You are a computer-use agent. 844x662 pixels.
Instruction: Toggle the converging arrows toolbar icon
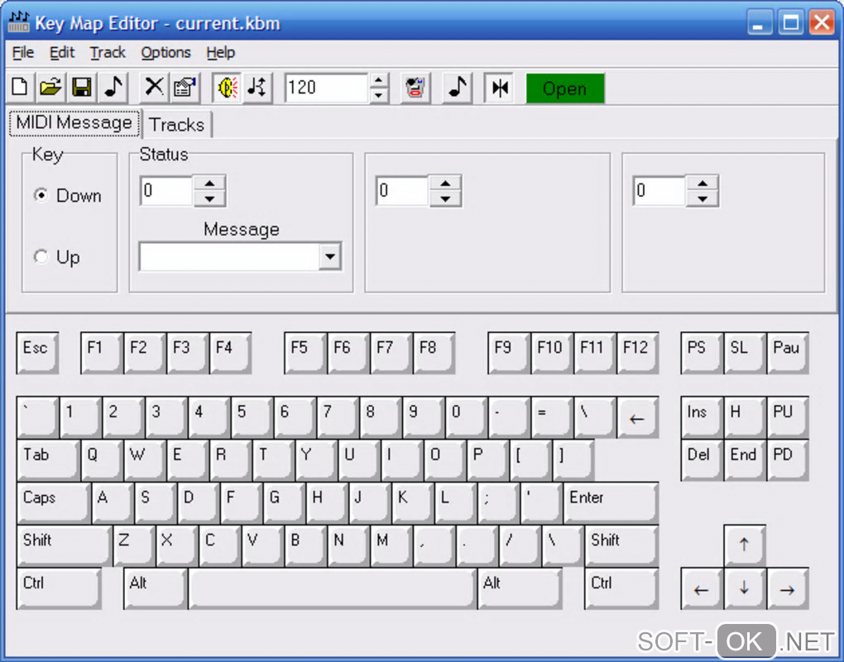[x=500, y=87]
